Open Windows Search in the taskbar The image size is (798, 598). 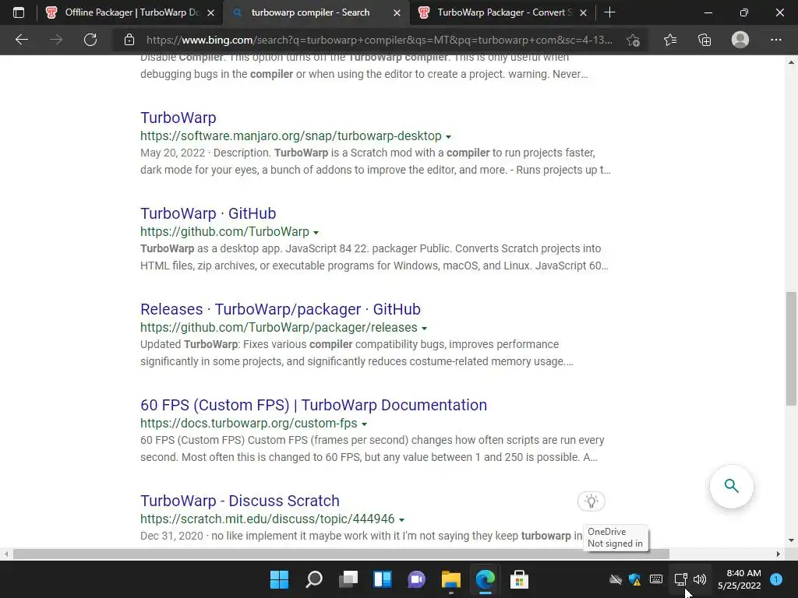[314, 579]
